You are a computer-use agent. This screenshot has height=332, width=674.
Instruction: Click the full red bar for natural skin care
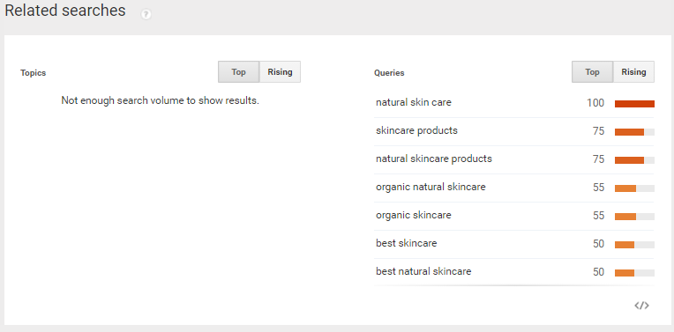pyautogui.click(x=634, y=104)
